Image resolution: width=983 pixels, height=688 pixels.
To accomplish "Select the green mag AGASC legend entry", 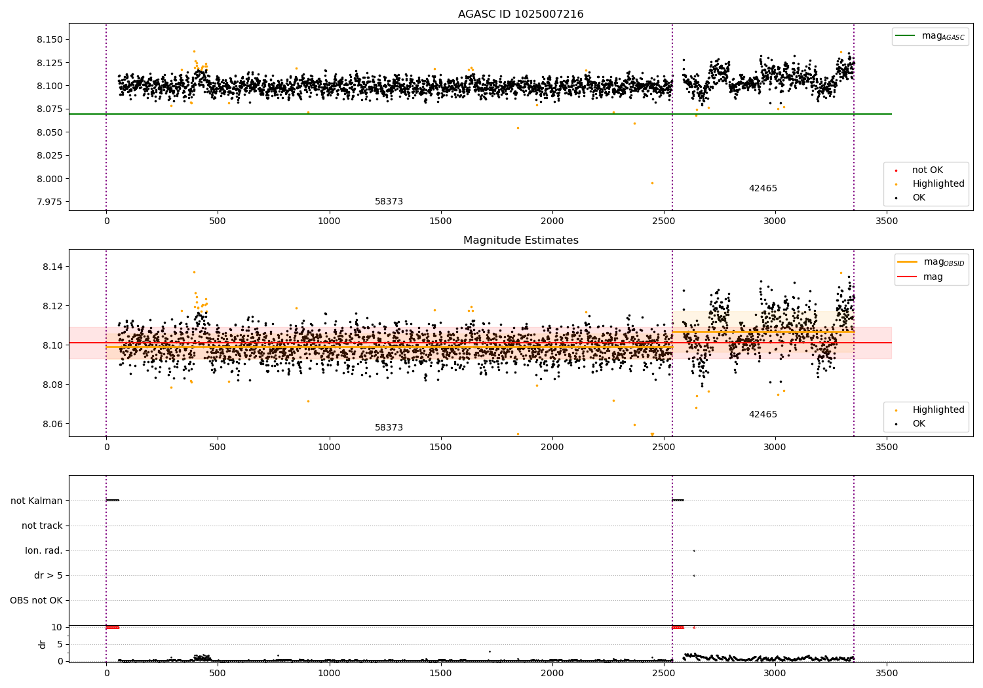I will click(x=929, y=36).
